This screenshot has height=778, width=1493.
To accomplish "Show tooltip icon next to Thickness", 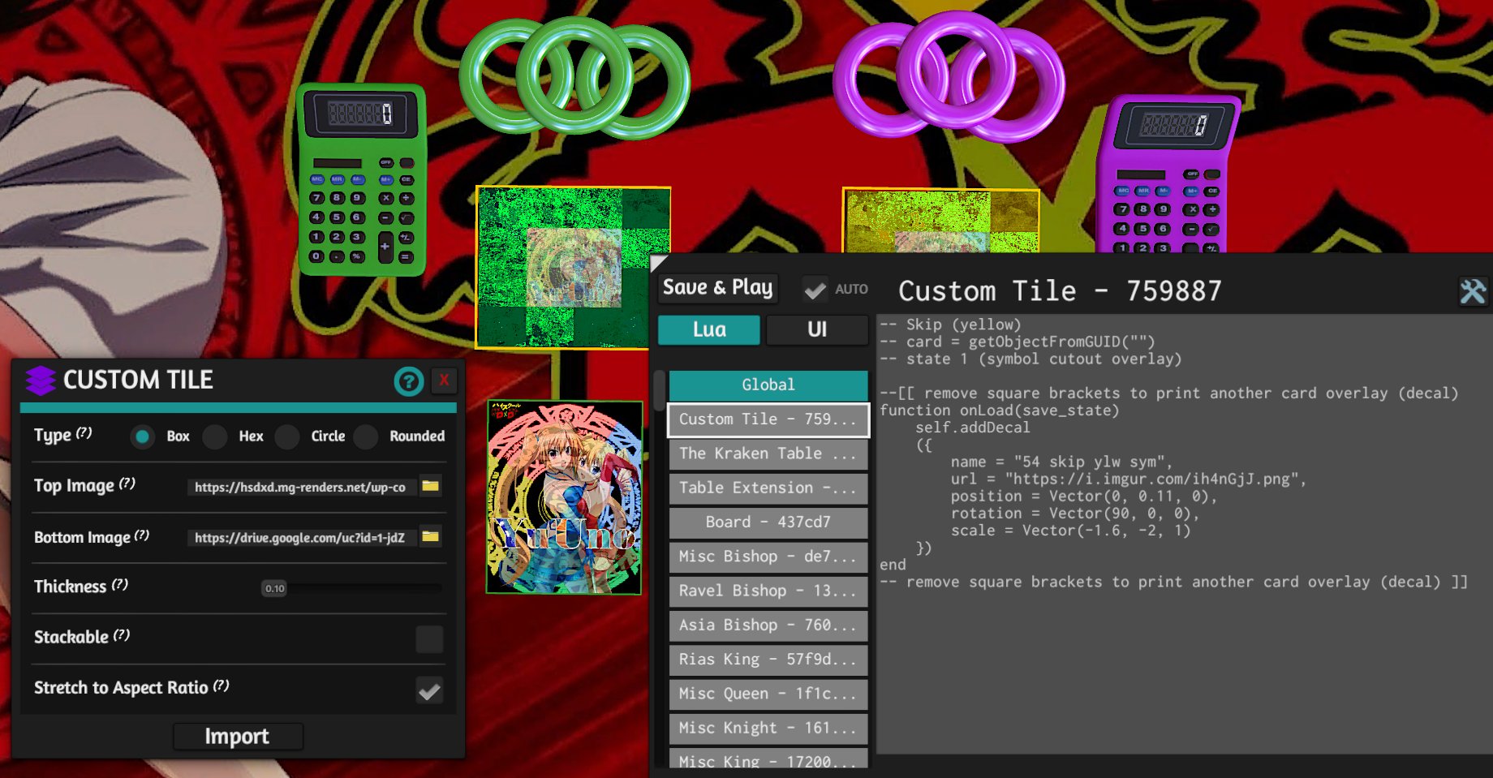I will click(120, 584).
